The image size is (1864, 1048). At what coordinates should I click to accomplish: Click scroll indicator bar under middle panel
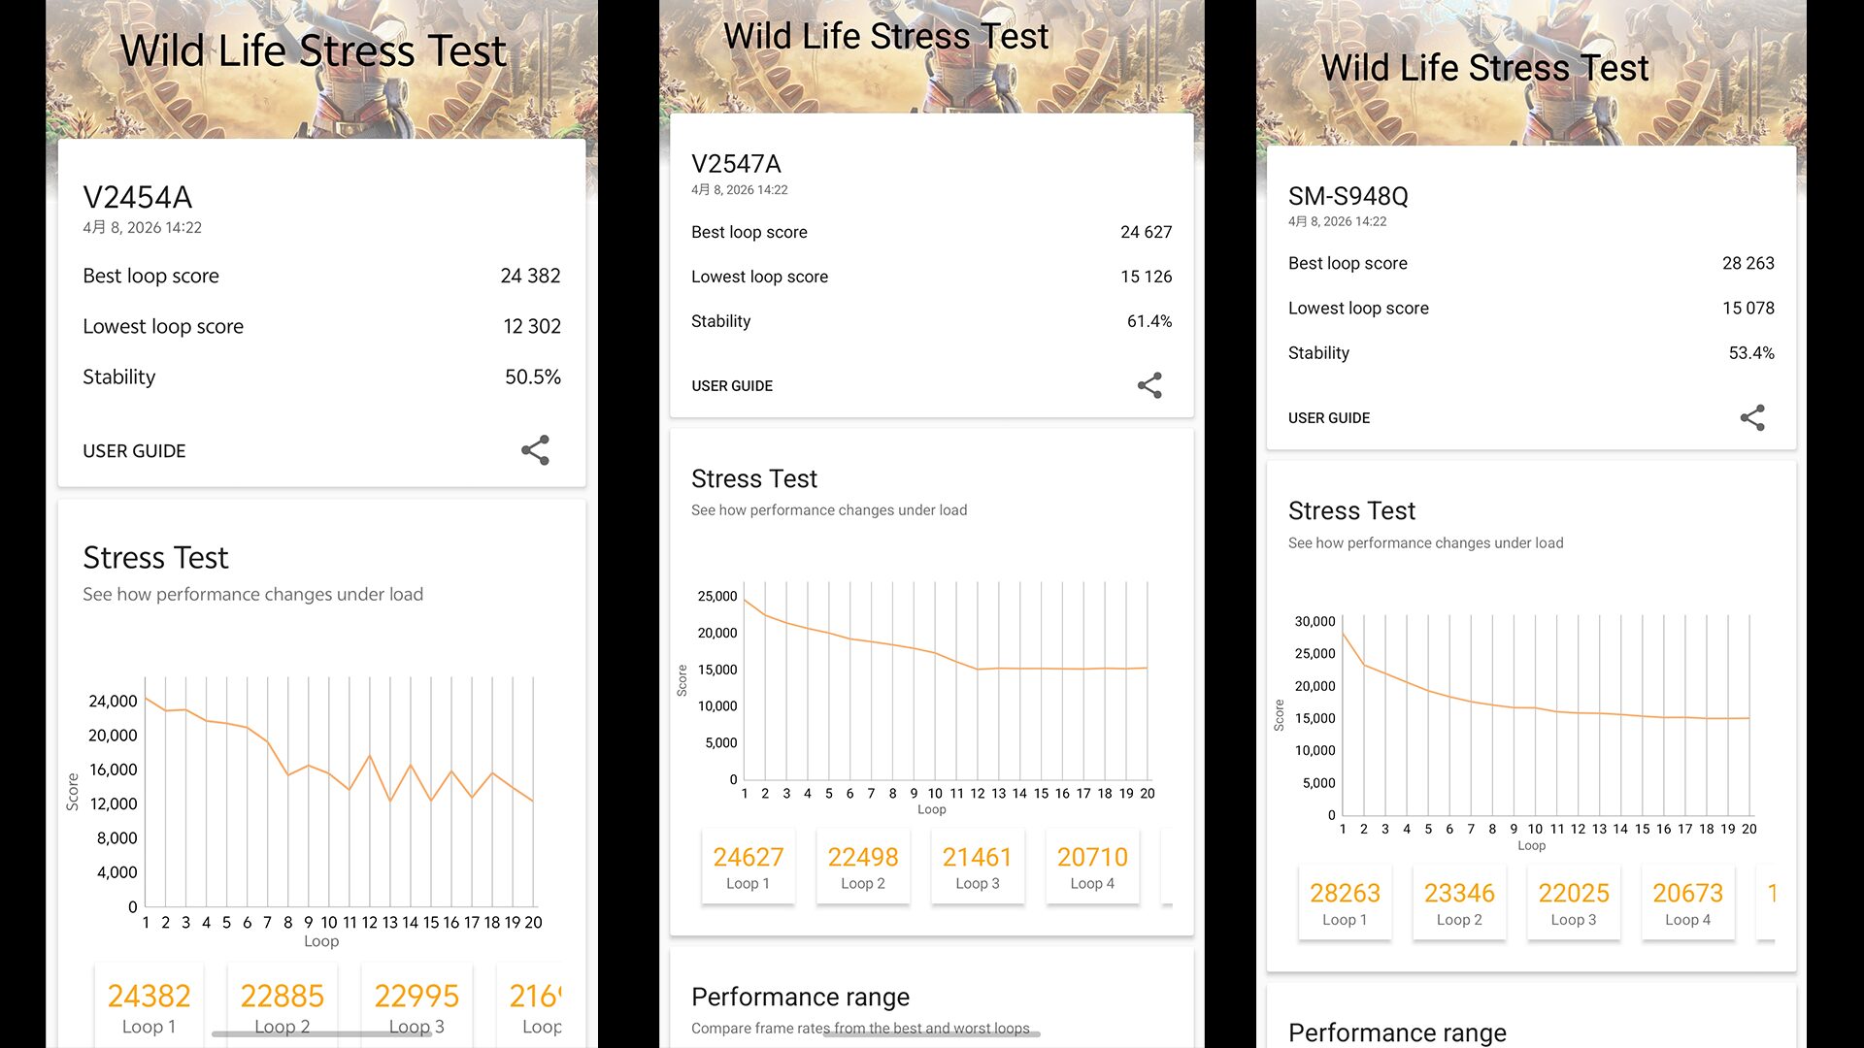pyautogui.click(x=931, y=1034)
